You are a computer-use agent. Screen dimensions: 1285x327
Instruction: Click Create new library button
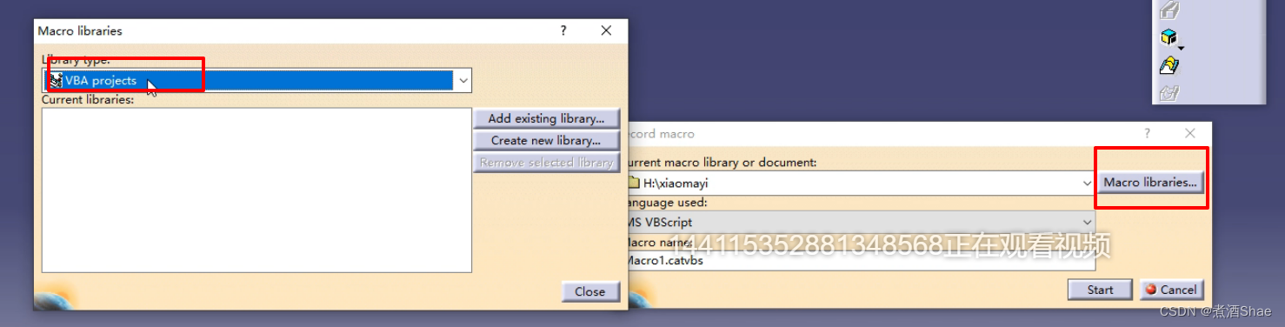[x=546, y=140]
